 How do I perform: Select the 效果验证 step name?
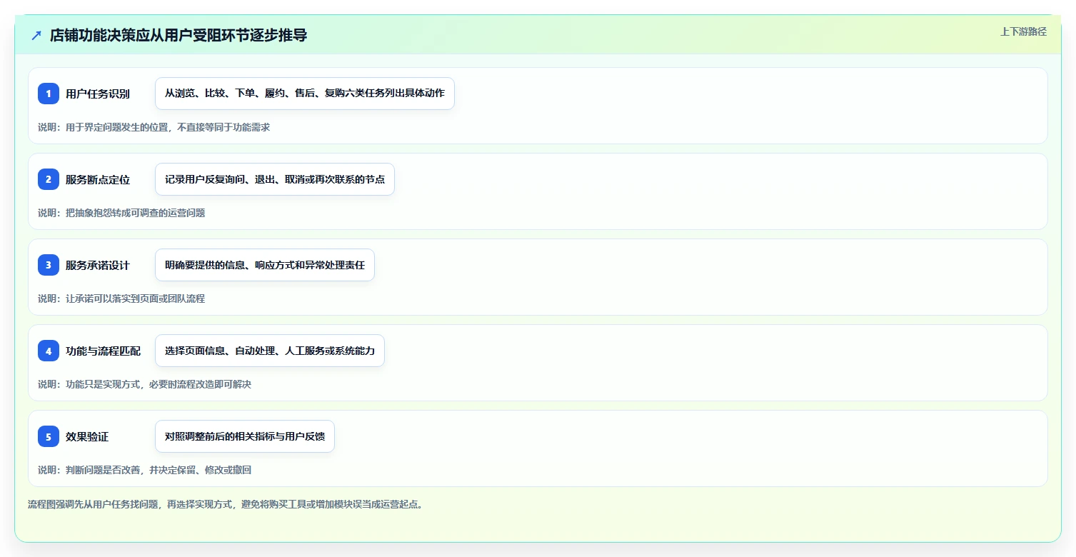point(87,436)
